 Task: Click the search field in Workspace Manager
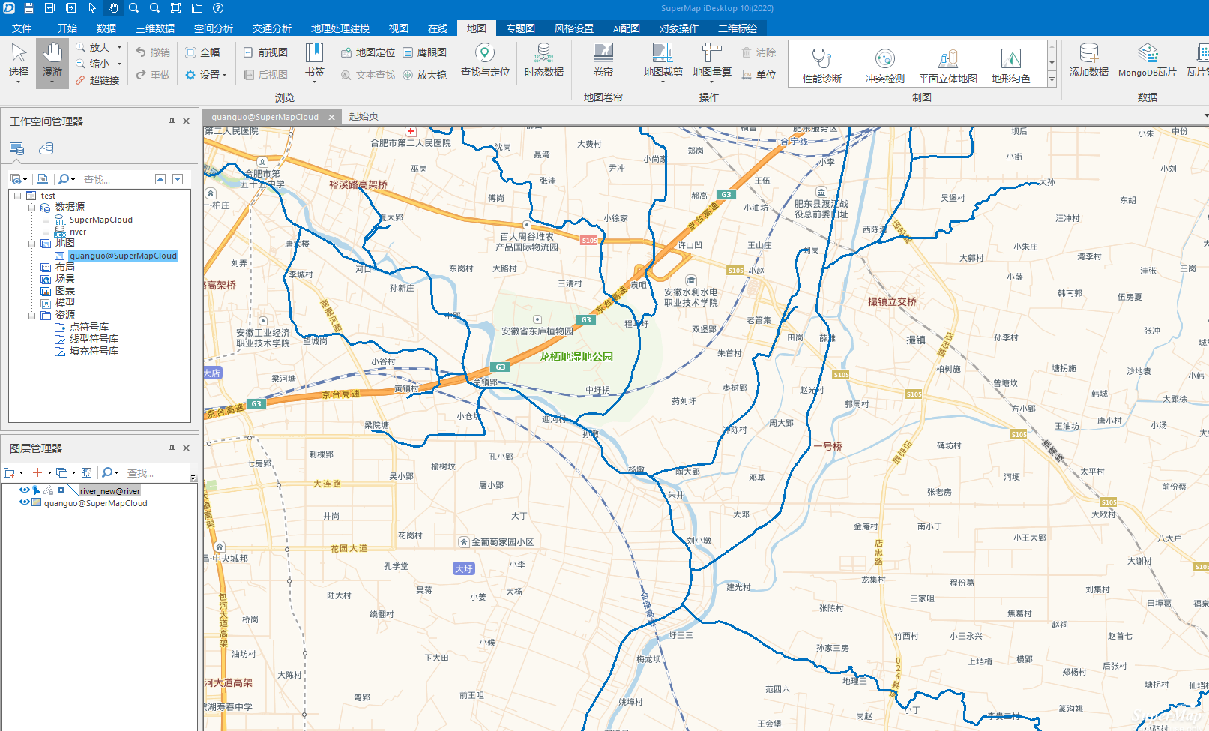(116, 179)
